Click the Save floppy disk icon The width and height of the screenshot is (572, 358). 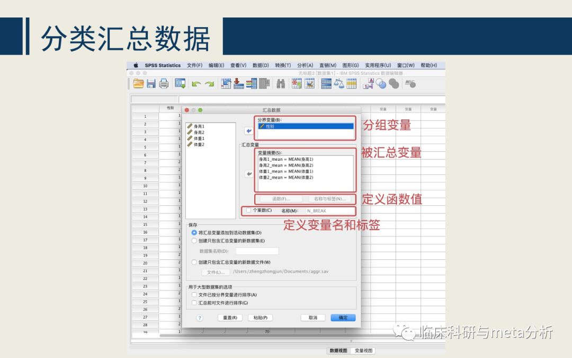151,84
